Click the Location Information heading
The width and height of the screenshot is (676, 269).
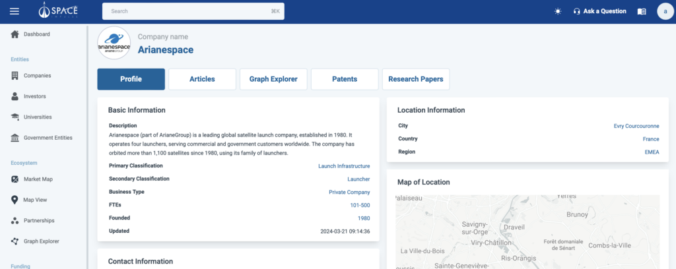[431, 110]
